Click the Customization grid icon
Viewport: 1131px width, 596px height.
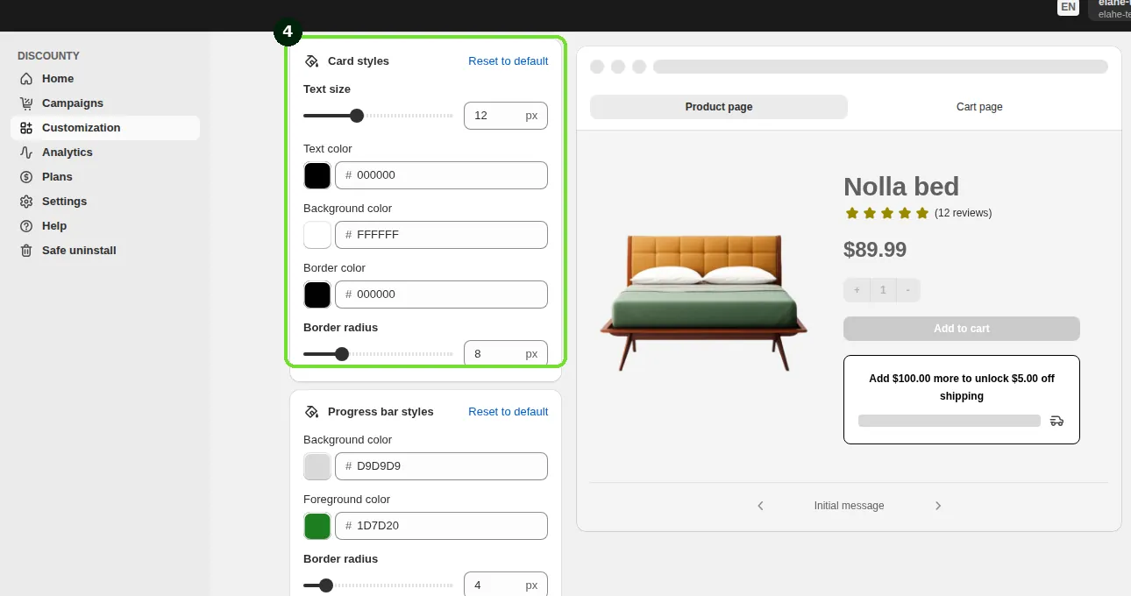coord(26,128)
